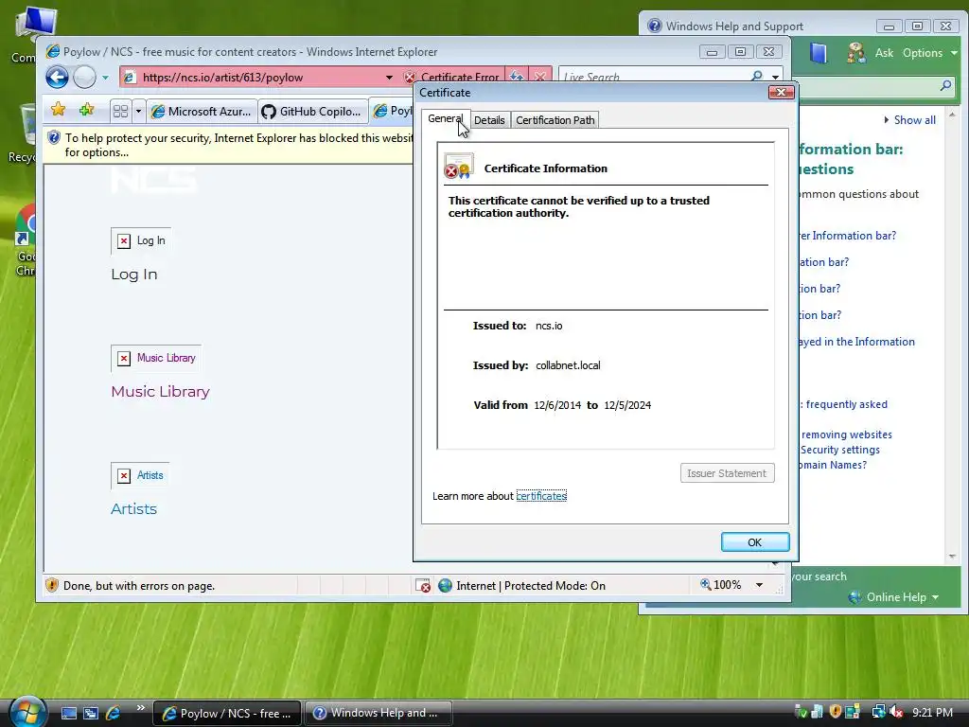
Task: Switch to the Microsoft Azure tab
Action: [x=202, y=112]
